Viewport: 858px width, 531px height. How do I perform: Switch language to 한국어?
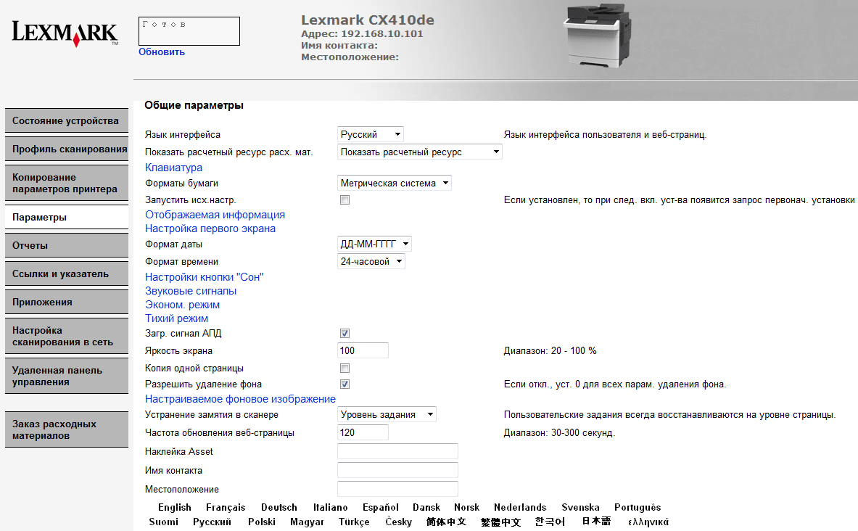pyautogui.click(x=550, y=522)
